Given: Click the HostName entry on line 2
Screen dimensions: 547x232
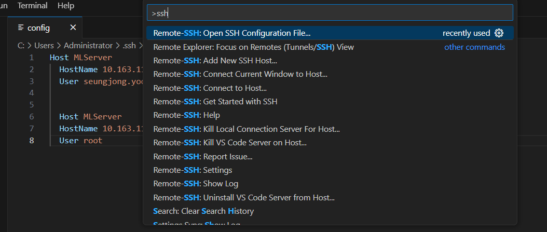Looking at the screenshot, I should pyautogui.click(x=102, y=70).
